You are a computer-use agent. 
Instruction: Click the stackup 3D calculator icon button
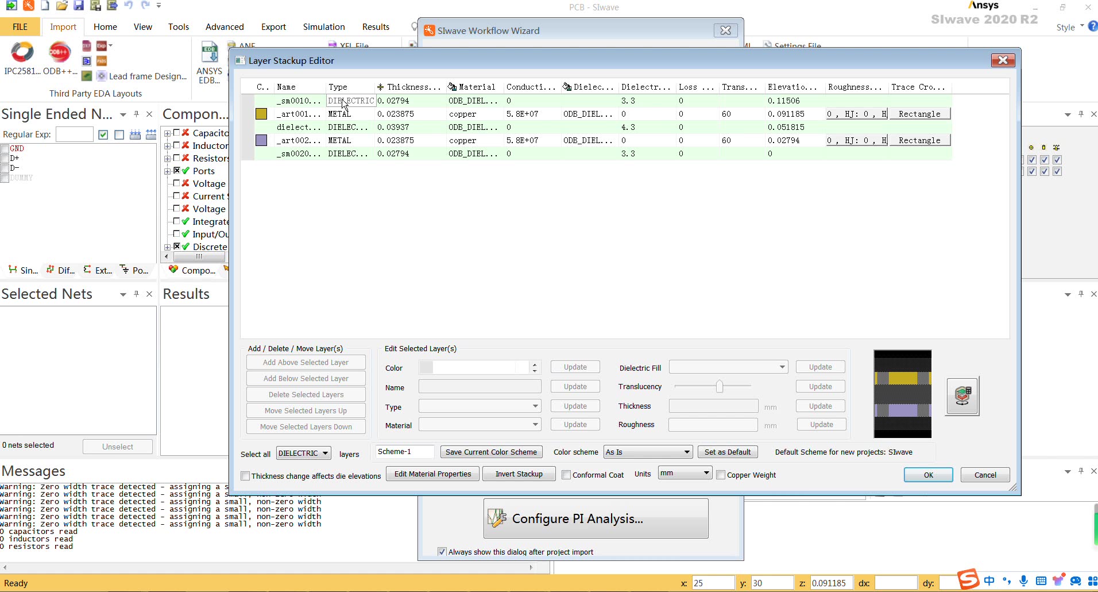[x=962, y=396]
